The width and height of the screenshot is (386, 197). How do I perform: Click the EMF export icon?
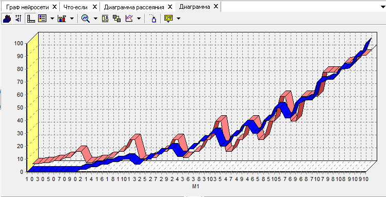click(x=169, y=19)
